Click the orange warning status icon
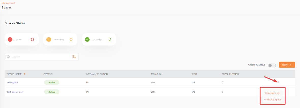The width and height of the screenshot is (300, 108). pyautogui.click(x=49, y=40)
